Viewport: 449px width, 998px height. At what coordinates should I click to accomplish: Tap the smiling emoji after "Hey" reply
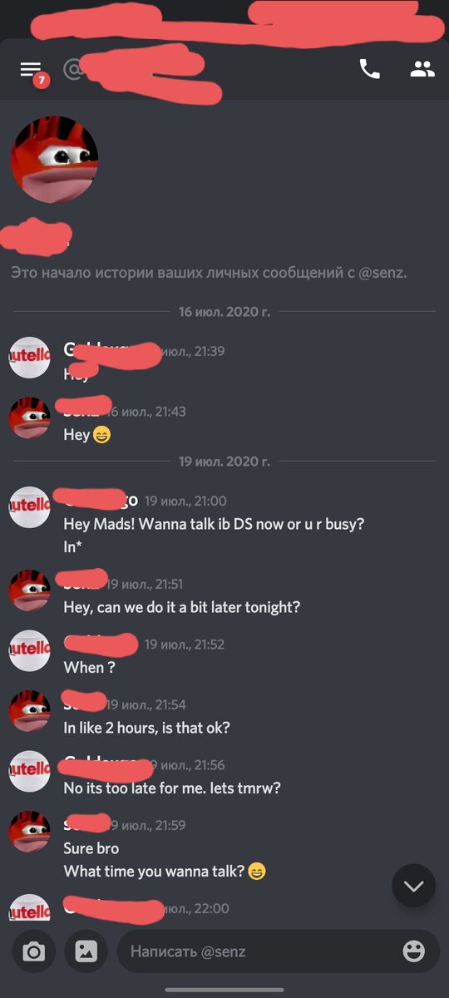coord(101,435)
